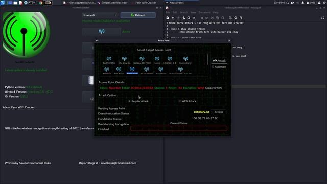
Task: Click the Browse button for dictionary file
Action: coord(219,112)
